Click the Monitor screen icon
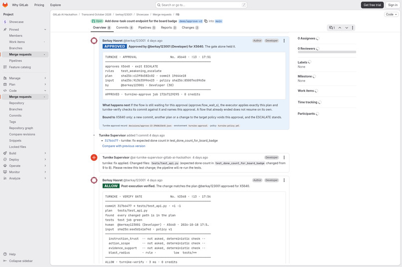 click(5, 172)
